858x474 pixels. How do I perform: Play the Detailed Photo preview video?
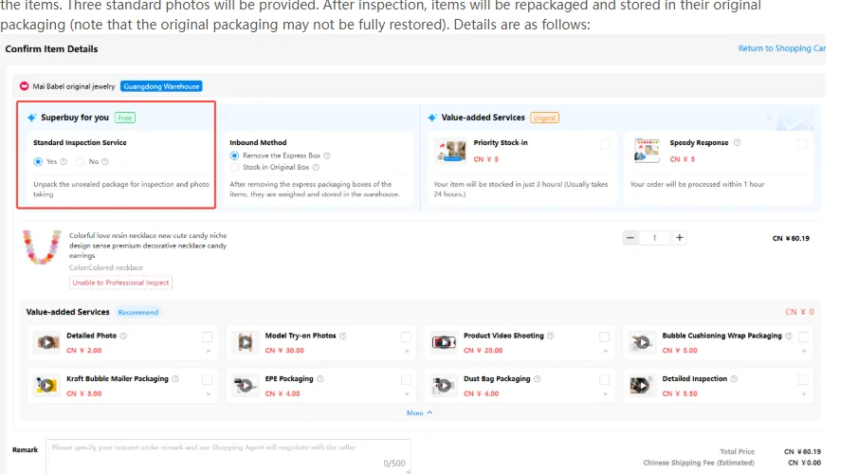click(47, 342)
